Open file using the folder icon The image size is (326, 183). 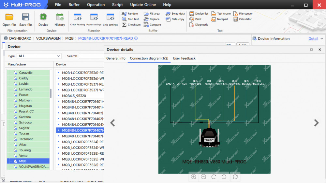[9, 17]
